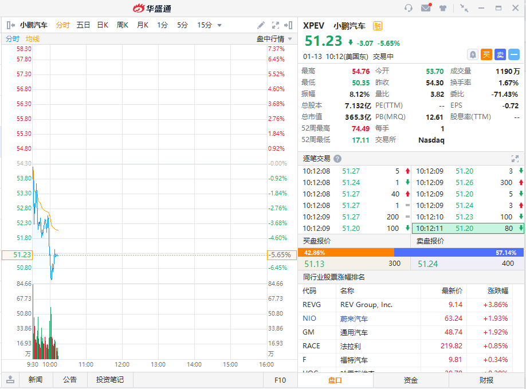Switch to the 日K chart tab
Image resolution: width=526 pixels, height=389 pixels.
[103, 25]
